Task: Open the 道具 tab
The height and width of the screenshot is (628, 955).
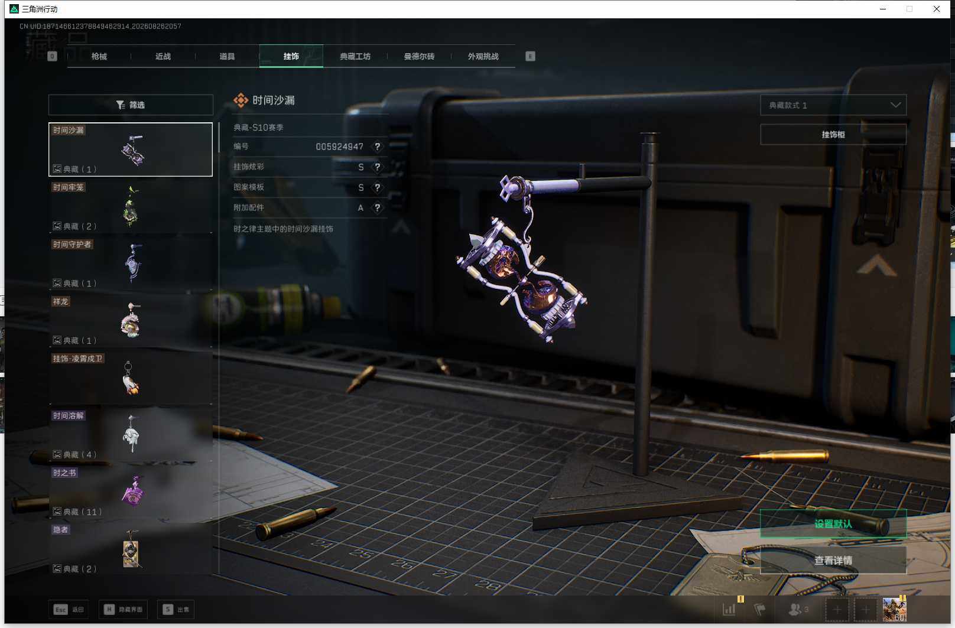Action: click(227, 56)
